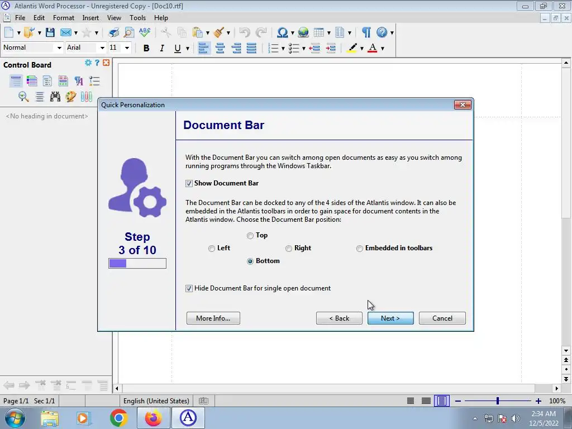Expand the Omega symbol dropdown arrow

292,33
